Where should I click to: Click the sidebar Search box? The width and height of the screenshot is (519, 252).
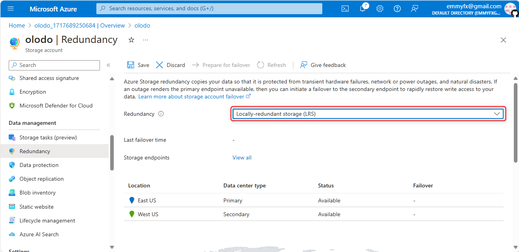pos(55,65)
